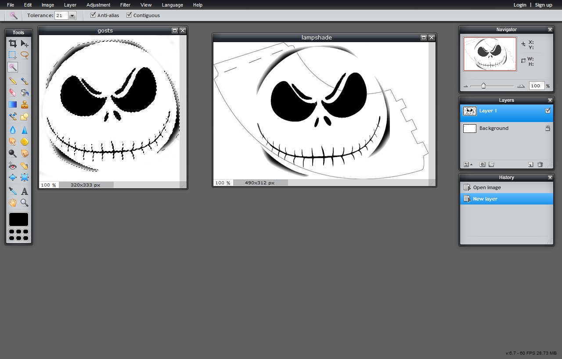Click the Navigator zoom out mountain icon

pos(466,86)
